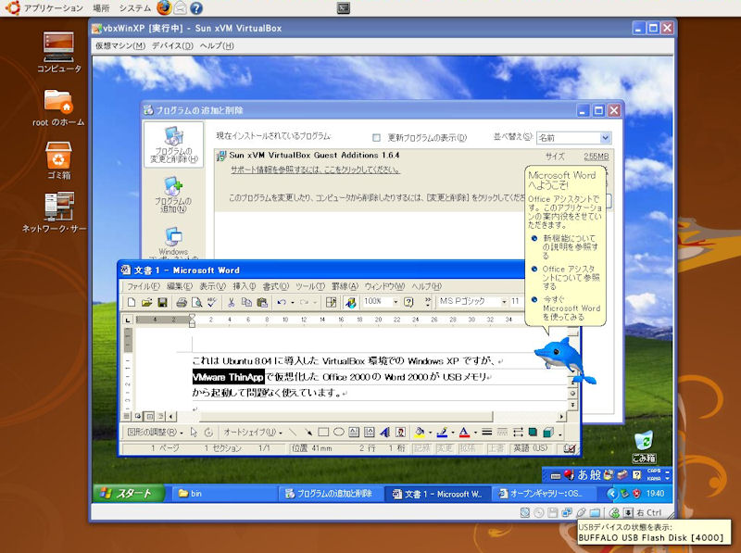The width and height of the screenshot is (741, 553).
Task: Select 'プログラムの追加' in the sidebar
Action: coord(173,195)
